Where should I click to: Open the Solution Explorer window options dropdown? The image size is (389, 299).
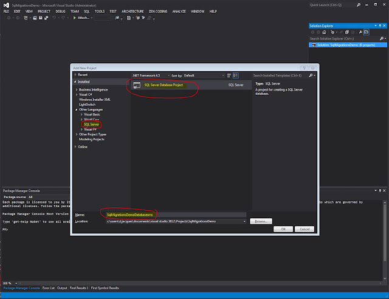(x=376, y=26)
